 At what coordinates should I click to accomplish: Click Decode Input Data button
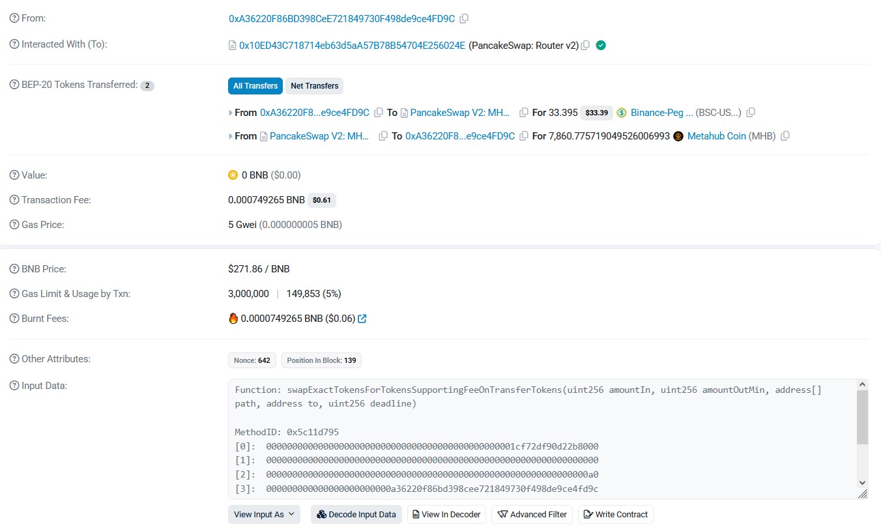[x=356, y=514]
